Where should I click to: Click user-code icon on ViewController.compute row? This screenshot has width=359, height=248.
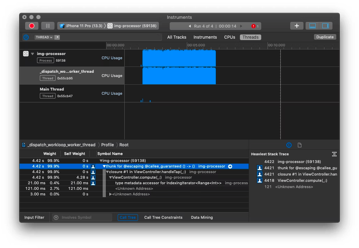tap(93, 177)
